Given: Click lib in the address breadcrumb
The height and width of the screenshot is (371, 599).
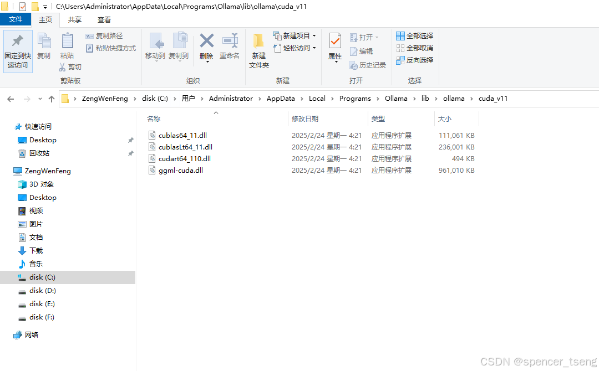Looking at the screenshot, I should (x=425, y=99).
